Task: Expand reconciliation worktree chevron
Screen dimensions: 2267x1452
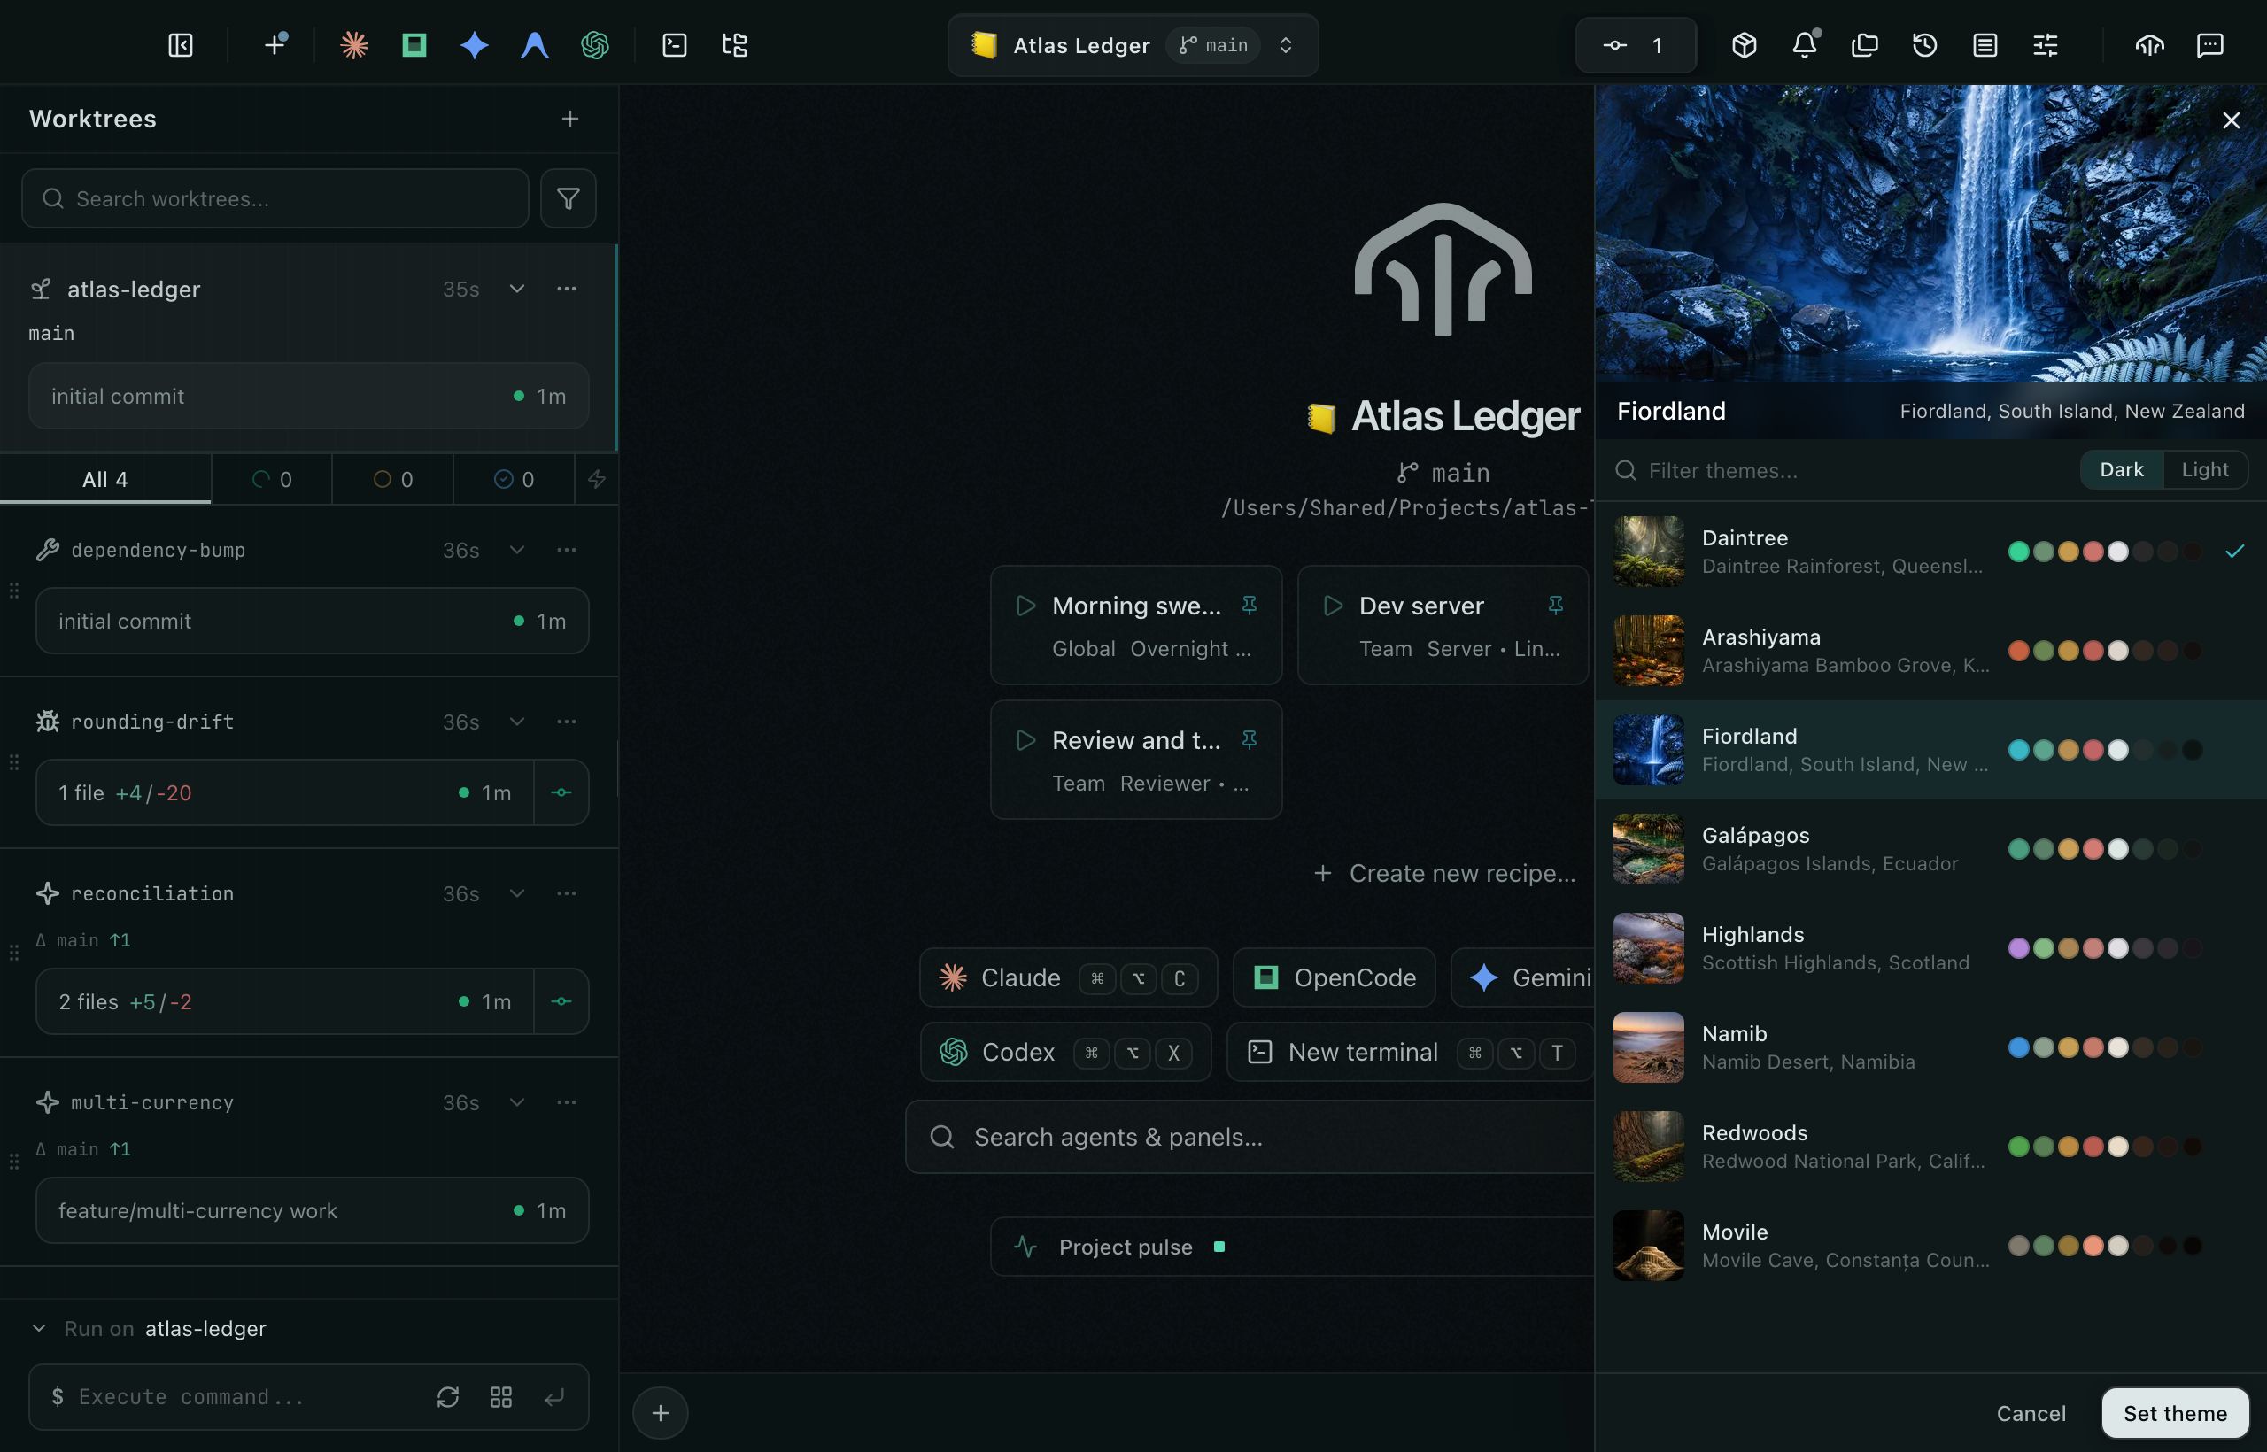Action: [x=517, y=892]
